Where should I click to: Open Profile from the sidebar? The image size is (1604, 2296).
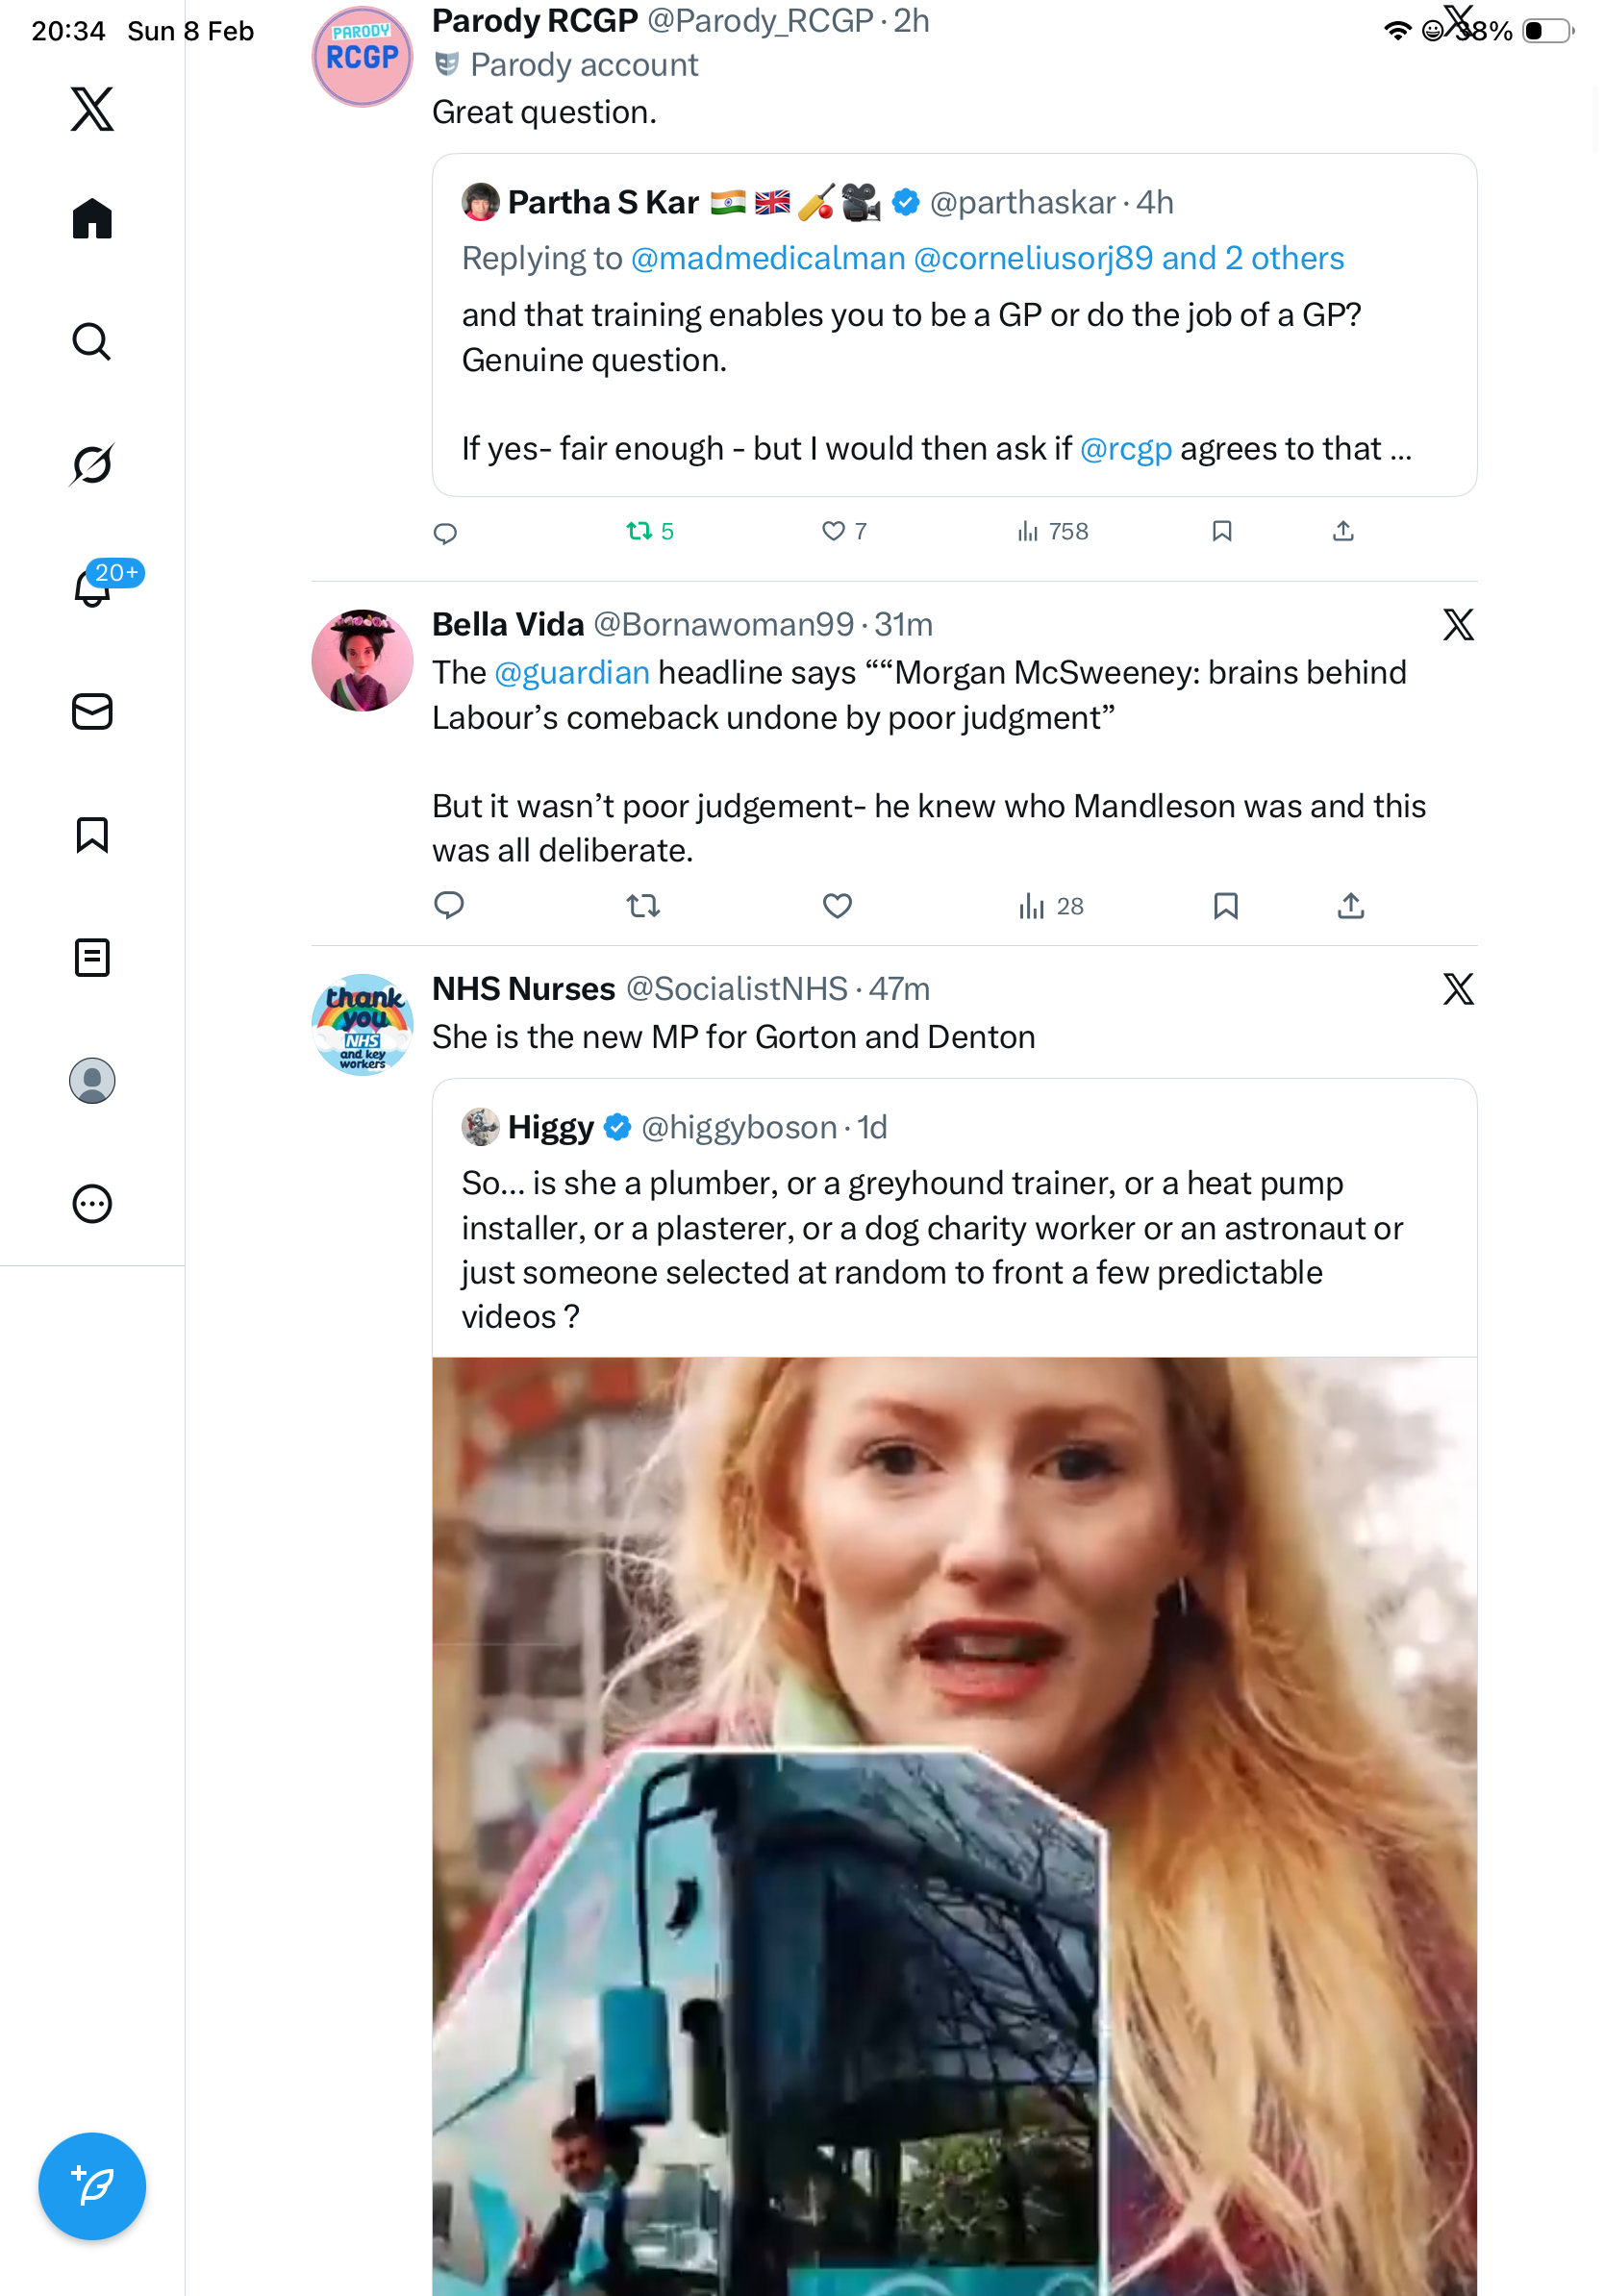[92, 1080]
